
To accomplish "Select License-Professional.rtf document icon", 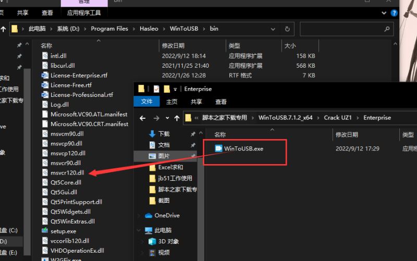I will click(x=45, y=95).
